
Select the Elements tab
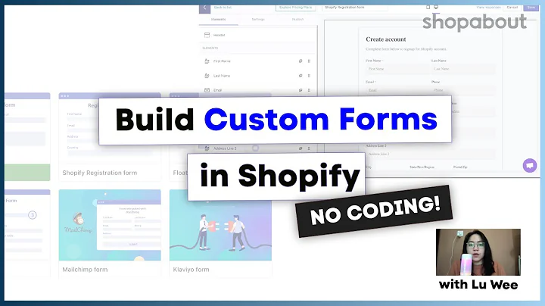click(x=218, y=20)
